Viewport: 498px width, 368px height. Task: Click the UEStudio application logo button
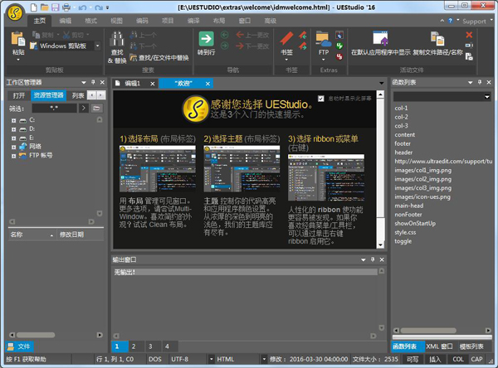click(15, 12)
